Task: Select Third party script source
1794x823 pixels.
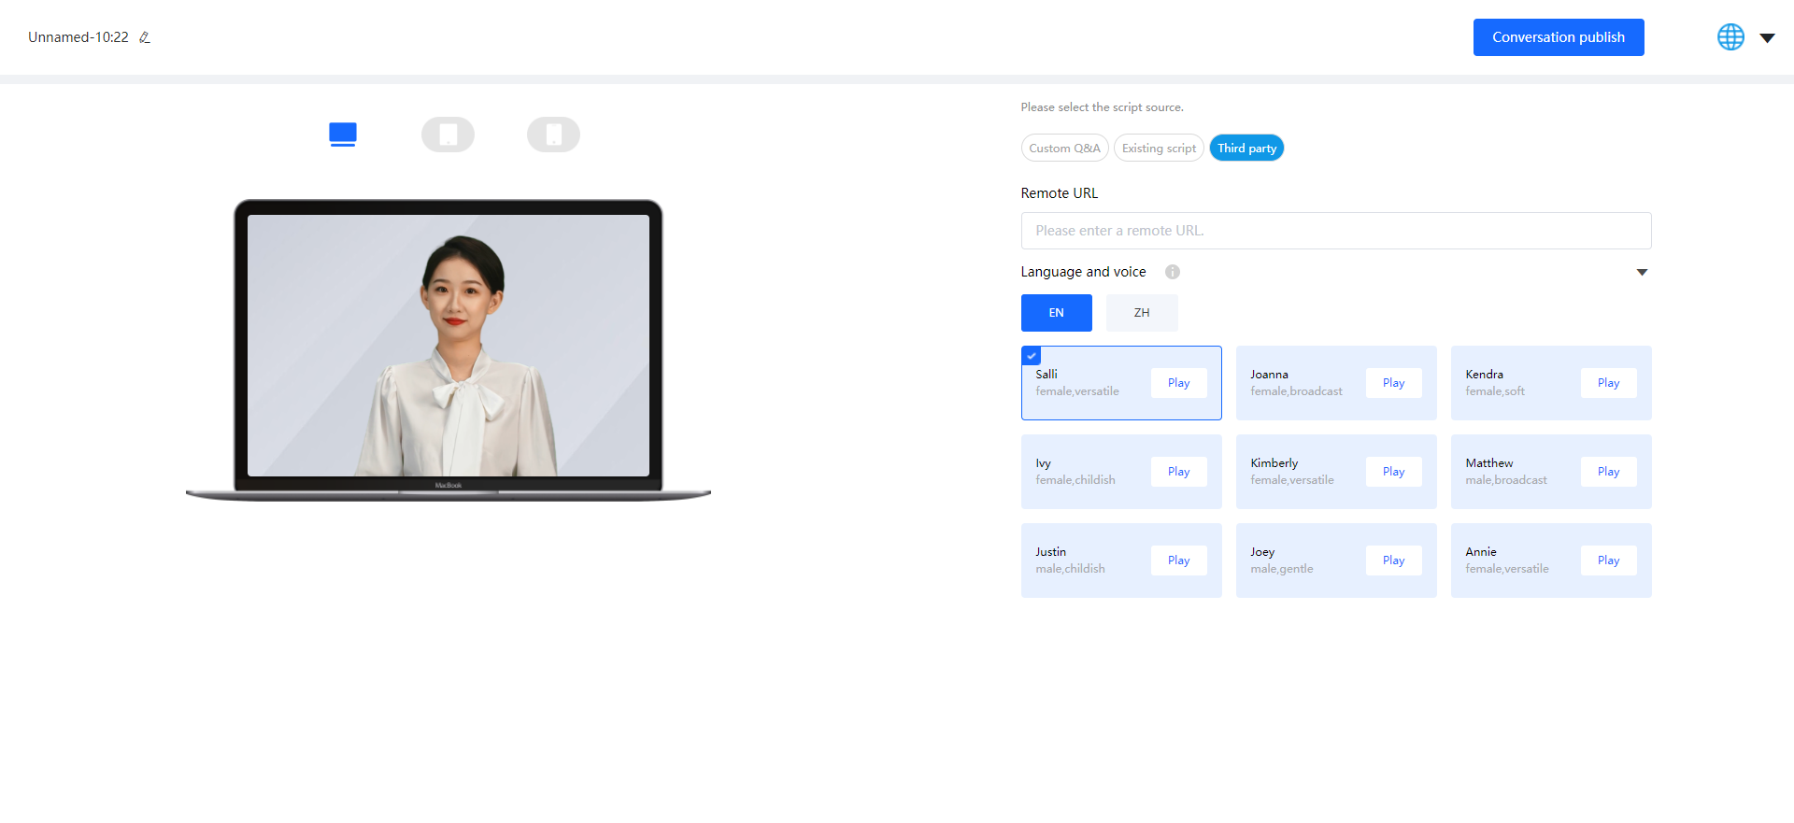Action: pos(1246,149)
